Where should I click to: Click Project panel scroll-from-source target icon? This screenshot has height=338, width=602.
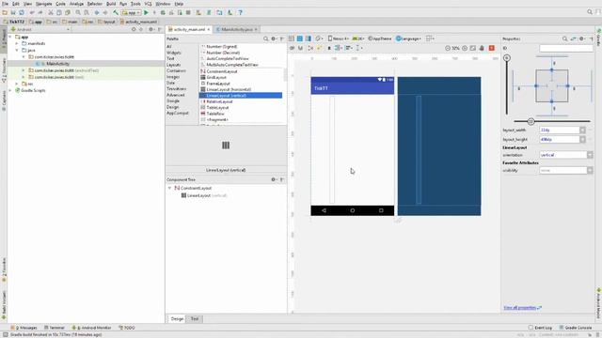click(134, 29)
